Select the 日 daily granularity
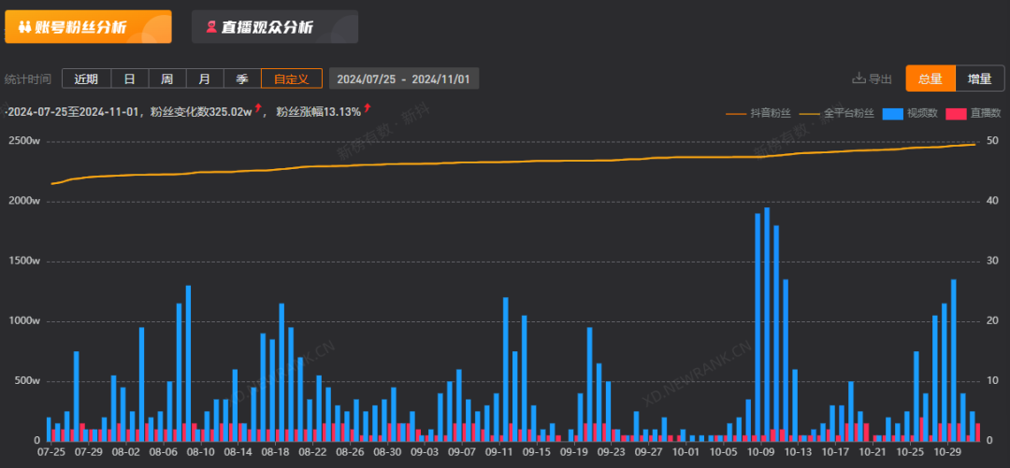Image resolution: width=1010 pixels, height=468 pixels. coord(129,79)
